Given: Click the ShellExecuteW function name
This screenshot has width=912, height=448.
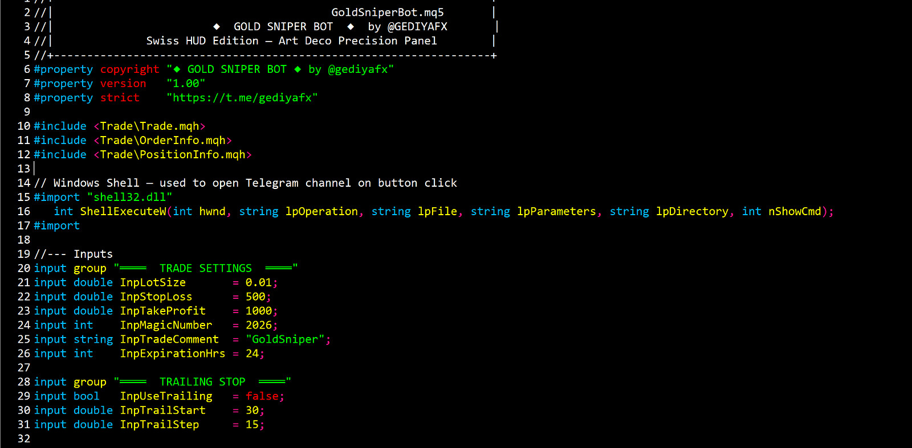Looking at the screenshot, I should pos(123,211).
